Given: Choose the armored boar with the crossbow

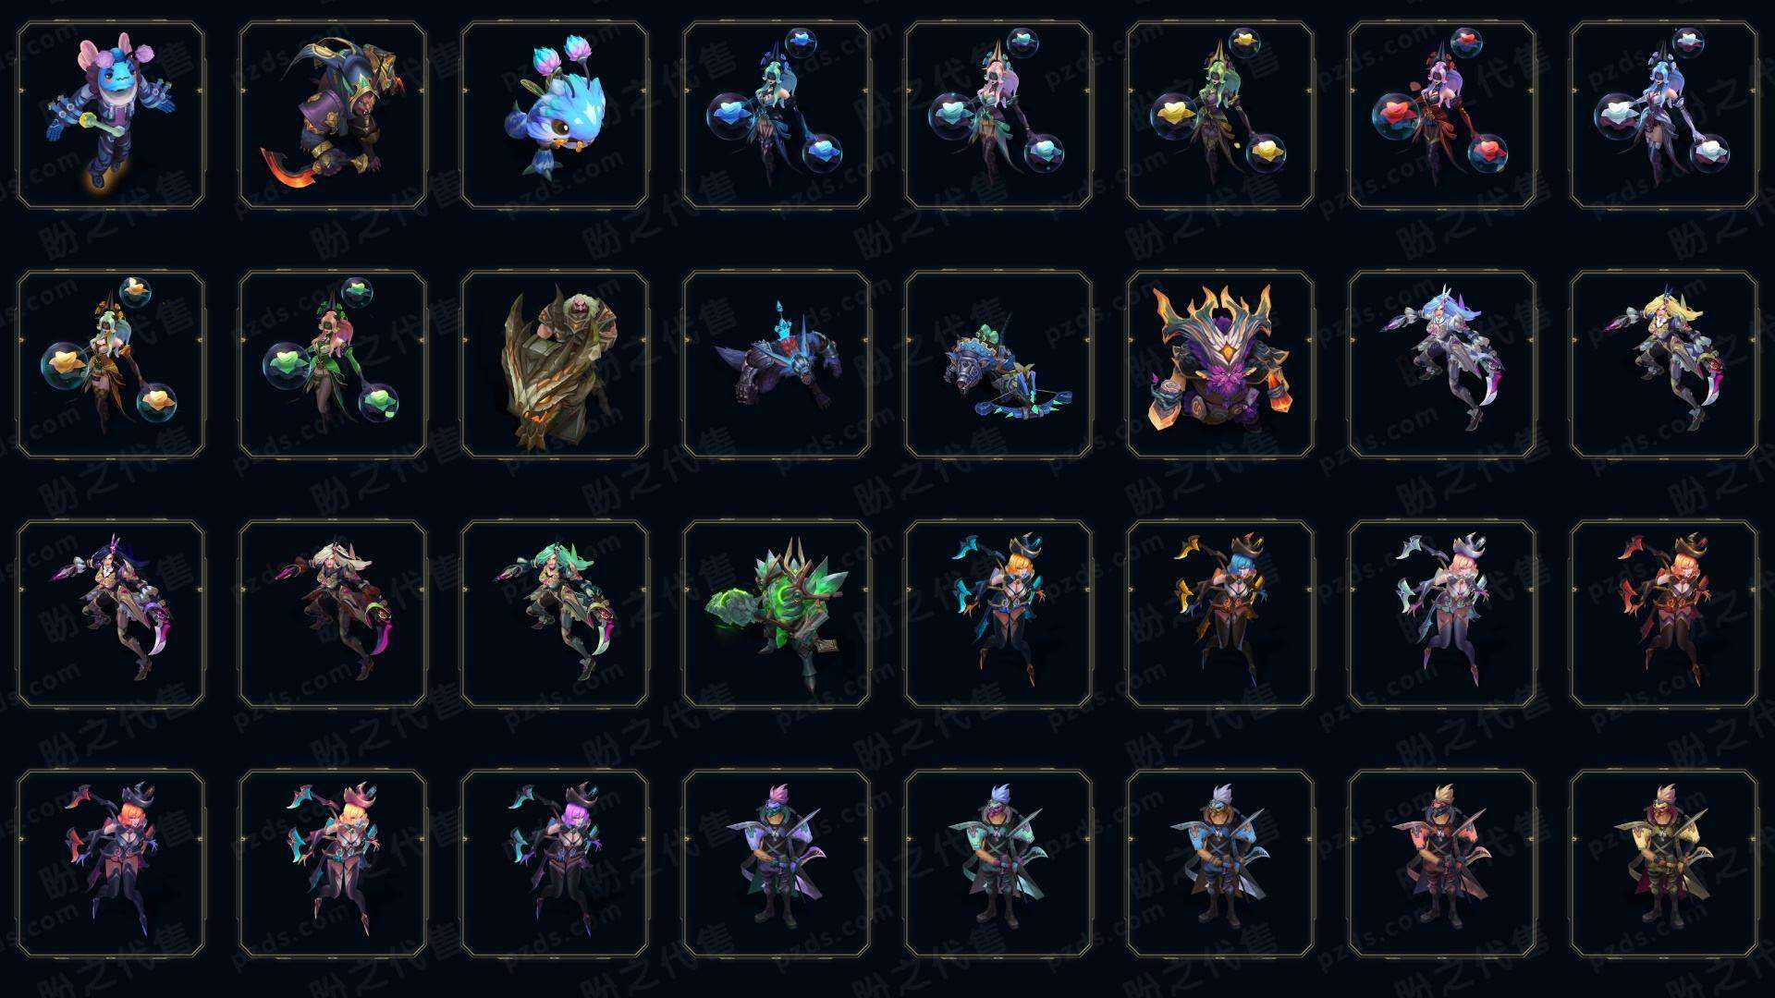Looking at the screenshot, I should [x=998, y=364].
